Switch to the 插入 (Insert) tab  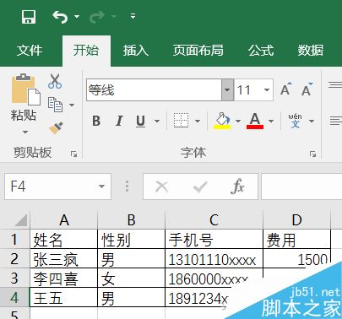(136, 51)
